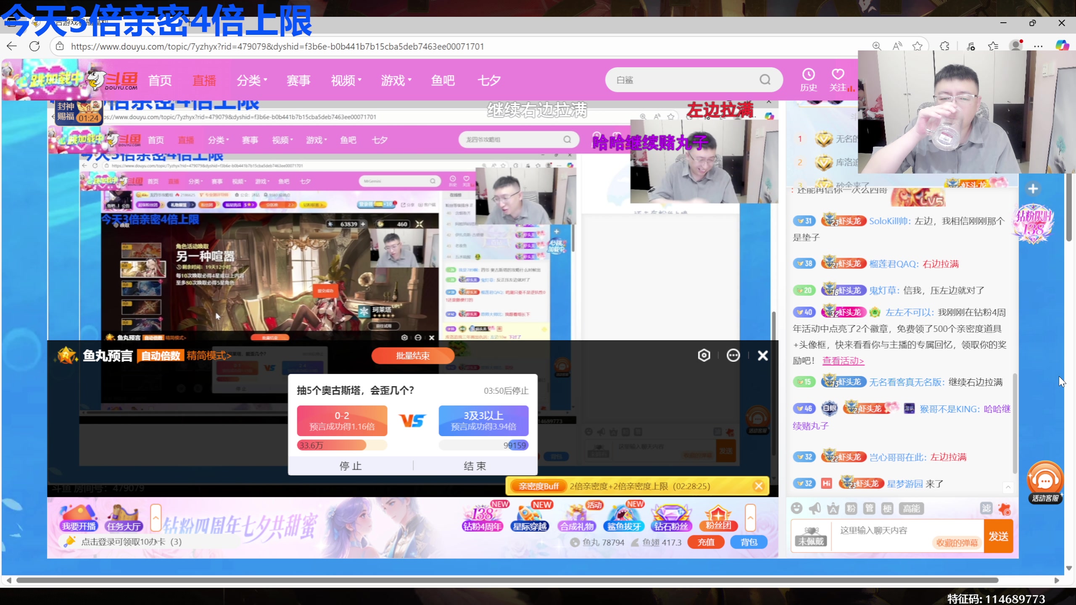
Task: Open the 首页 home tab
Action: [160, 80]
